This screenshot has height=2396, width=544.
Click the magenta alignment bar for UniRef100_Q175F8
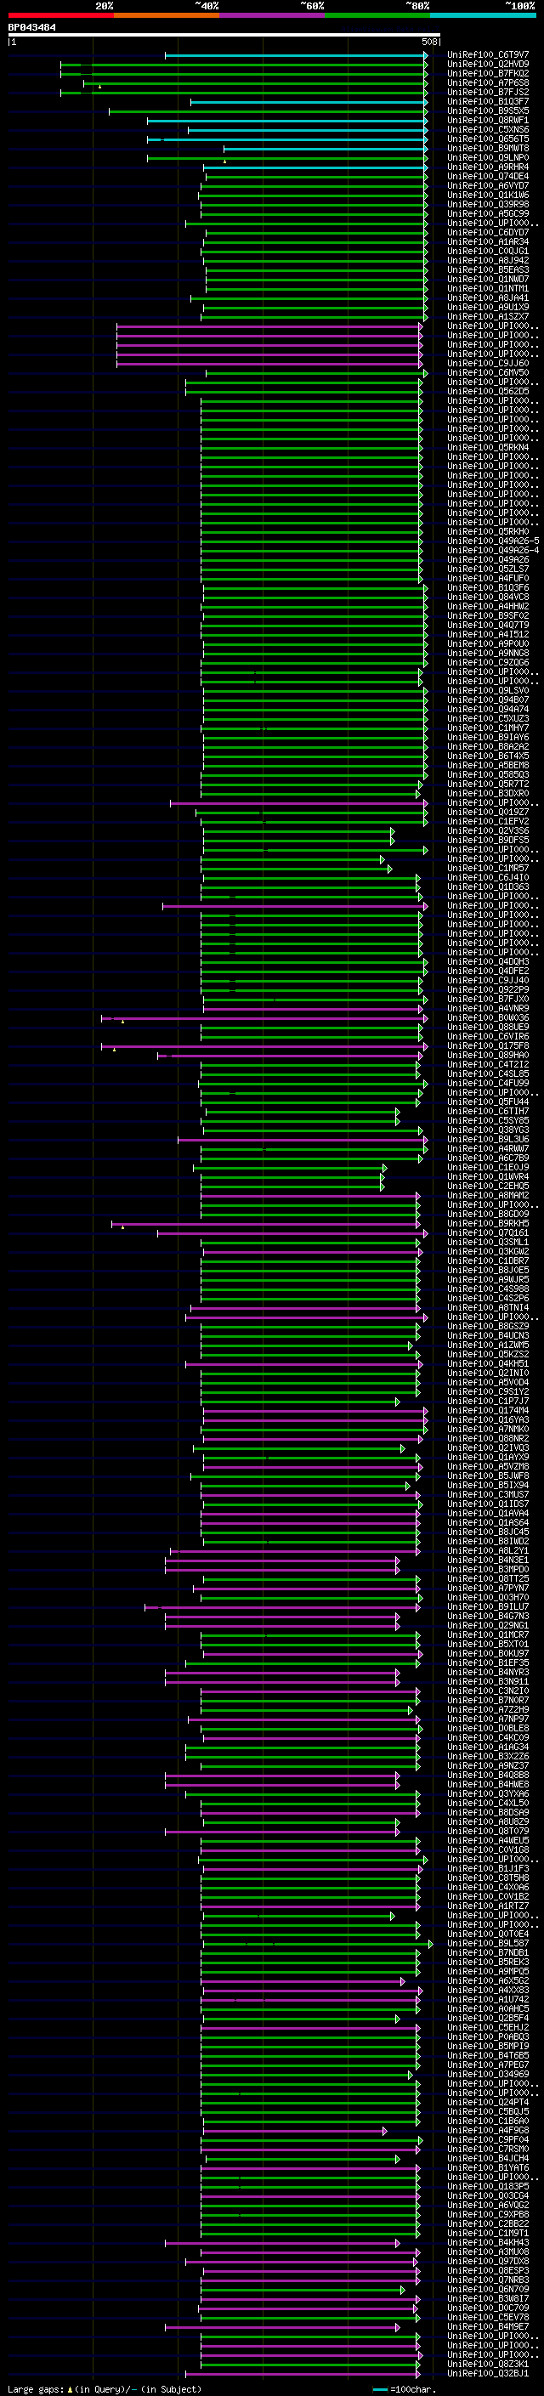point(264,1046)
